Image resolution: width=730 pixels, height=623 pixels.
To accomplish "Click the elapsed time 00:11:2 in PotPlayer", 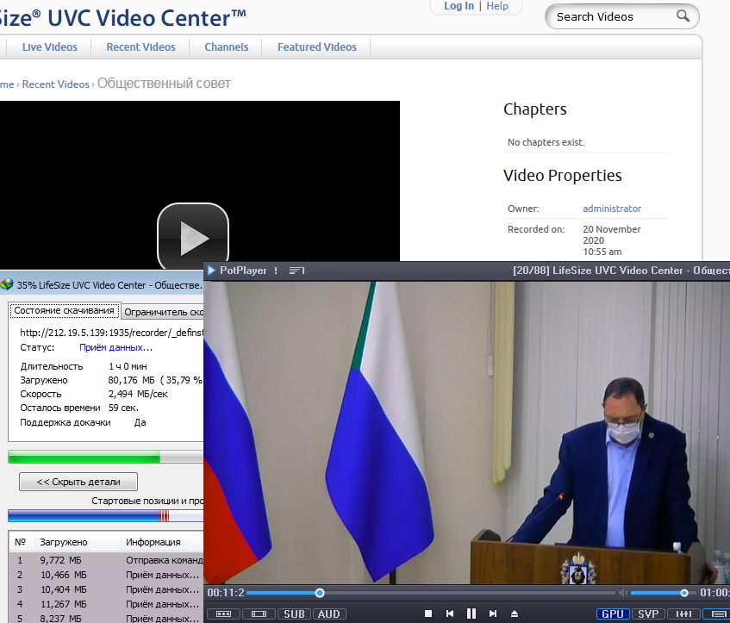I will tap(226, 593).
